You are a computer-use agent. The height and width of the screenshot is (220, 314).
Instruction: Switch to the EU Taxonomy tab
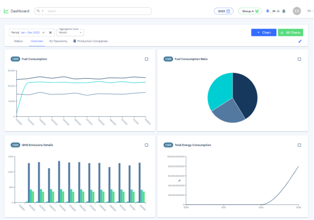pos(58,41)
